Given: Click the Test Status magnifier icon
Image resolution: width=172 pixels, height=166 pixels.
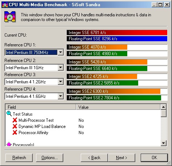Looking at the screenshot, I should click(9, 114).
